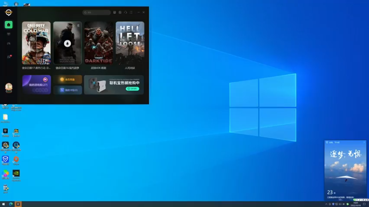Open the NVIDIA GeForce Experience desktop shortcut

tap(16, 176)
